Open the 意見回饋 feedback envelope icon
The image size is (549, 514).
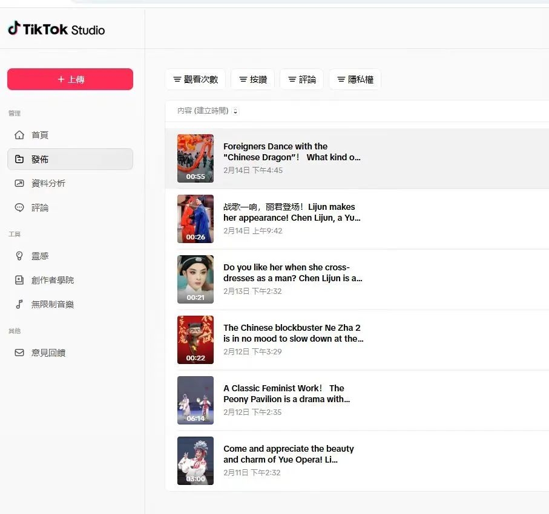coord(19,353)
